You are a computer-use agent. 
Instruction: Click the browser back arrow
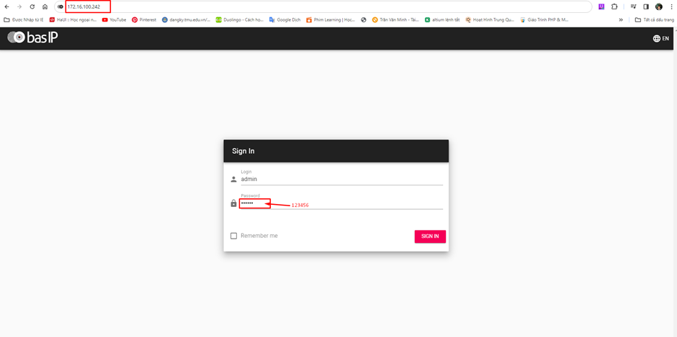(x=7, y=6)
